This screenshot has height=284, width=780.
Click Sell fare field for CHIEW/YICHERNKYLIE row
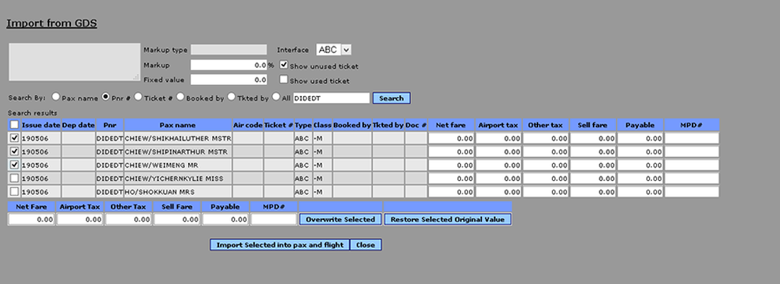593,179
